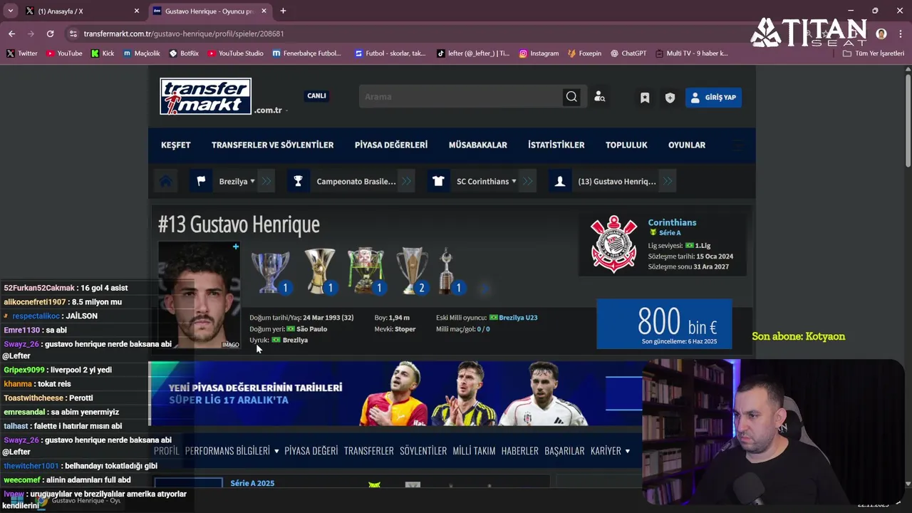
Task: Open the Brezilya U23 link
Action: click(518, 318)
